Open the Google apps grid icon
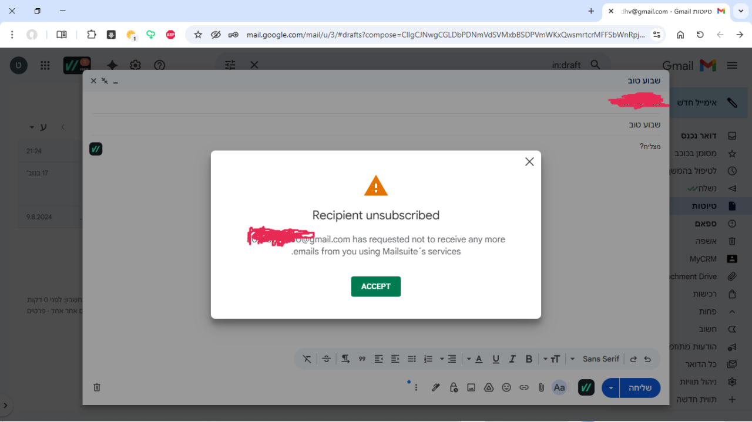Image resolution: width=752 pixels, height=422 pixels. coord(45,65)
